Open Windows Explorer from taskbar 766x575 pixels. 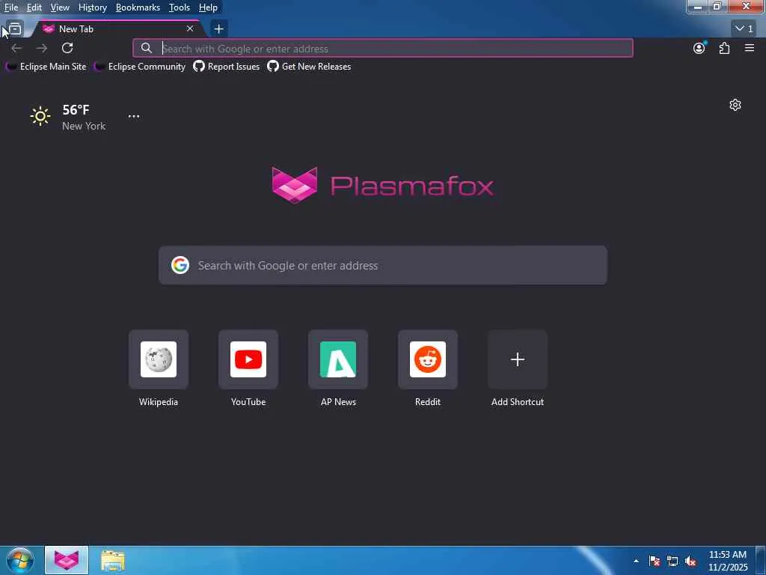point(113,560)
